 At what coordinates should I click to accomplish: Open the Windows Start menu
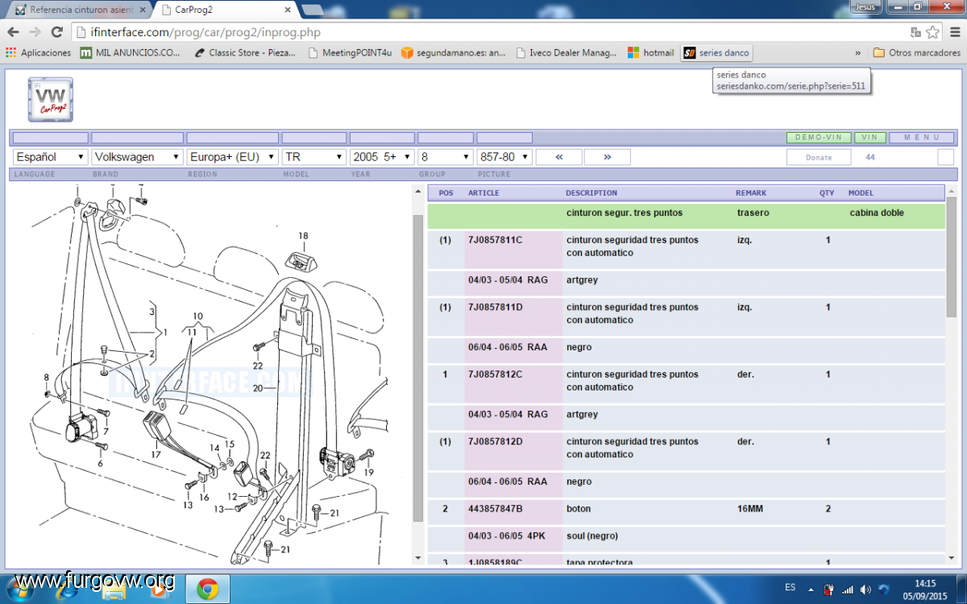point(19,590)
